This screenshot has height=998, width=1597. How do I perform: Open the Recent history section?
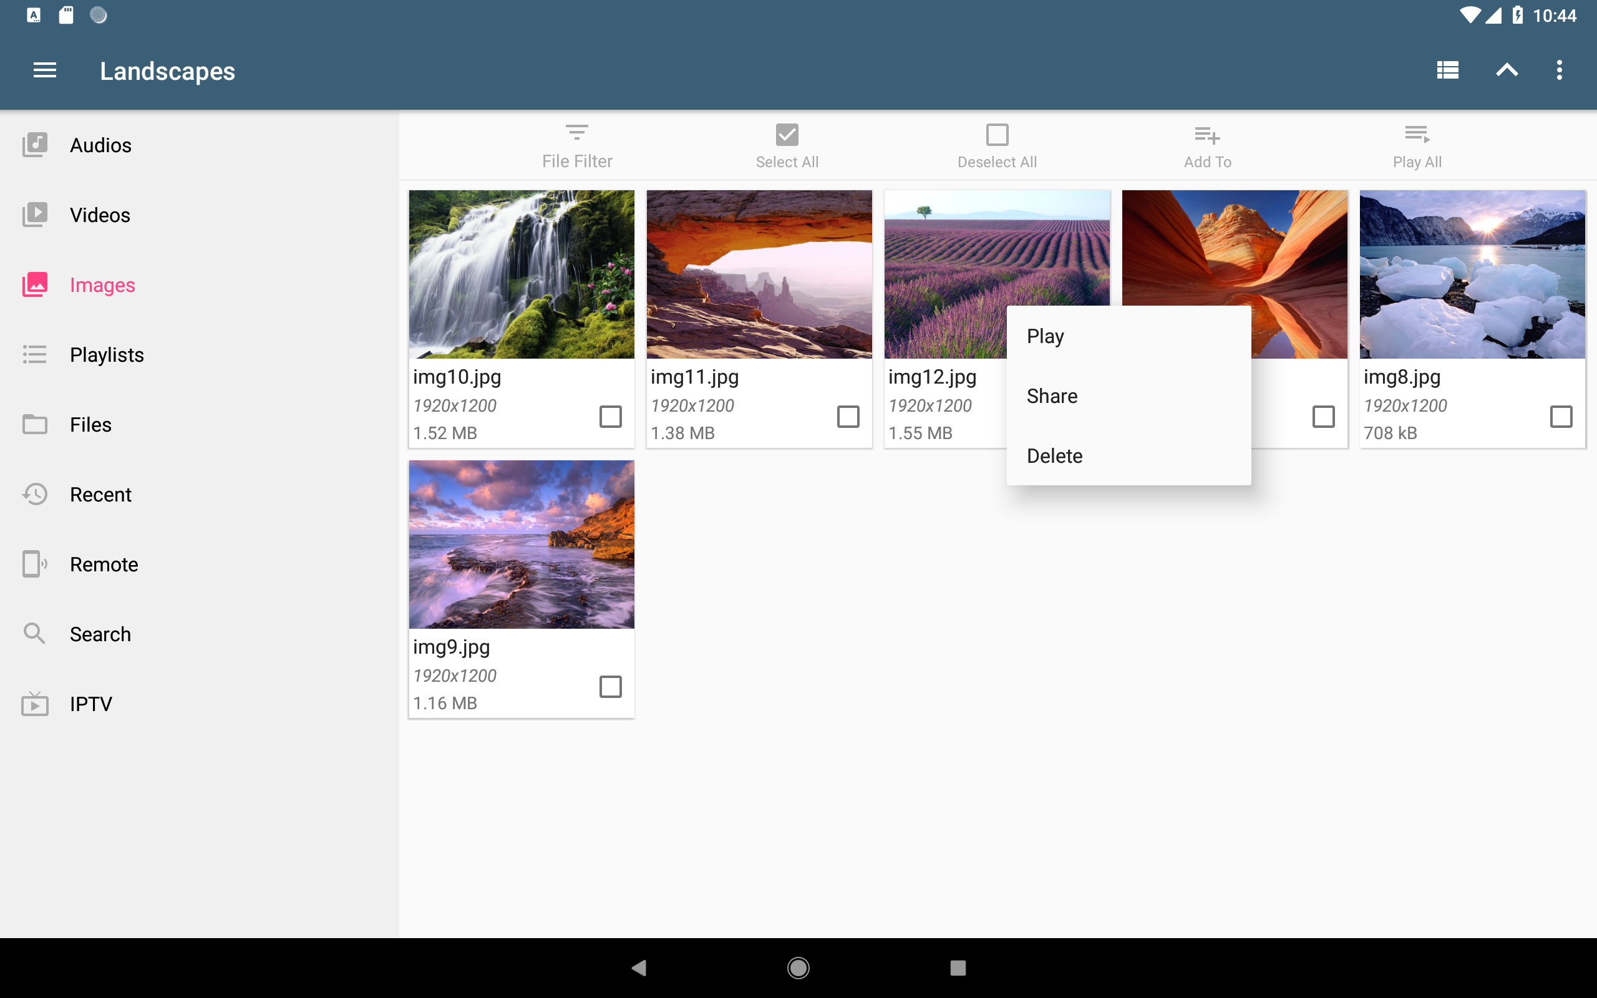(x=100, y=495)
